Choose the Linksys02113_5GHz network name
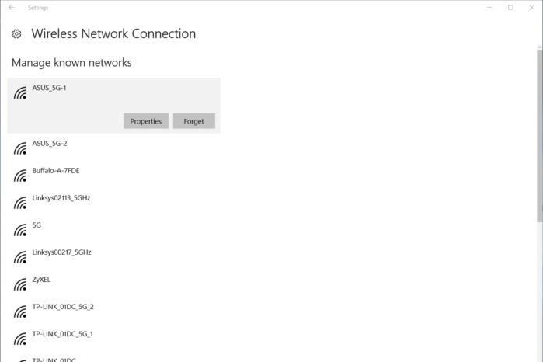The height and width of the screenshot is (362, 543). pyautogui.click(x=61, y=198)
